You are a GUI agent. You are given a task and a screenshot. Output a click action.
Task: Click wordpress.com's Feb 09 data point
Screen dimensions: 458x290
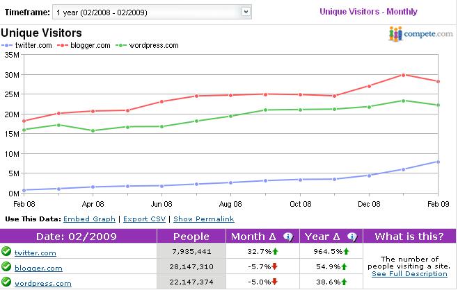pyautogui.click(x=438, y=105)
